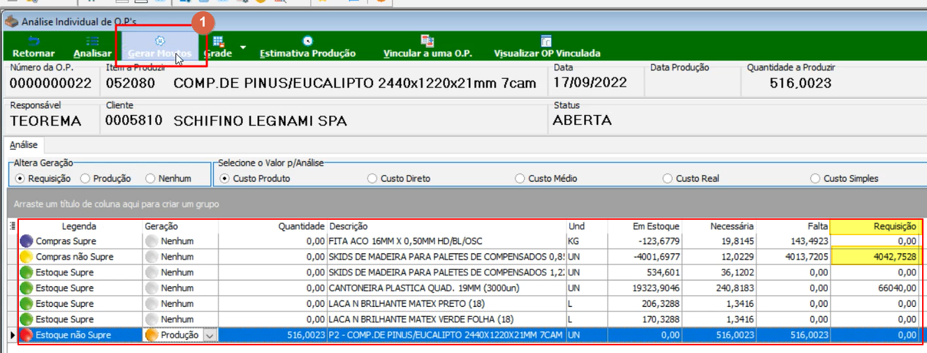Select LACA N BRILHANTE MATEX VERDE FOLHA cell
The width and height of the screenshot is (927, 353).
[x=447, y=320]
